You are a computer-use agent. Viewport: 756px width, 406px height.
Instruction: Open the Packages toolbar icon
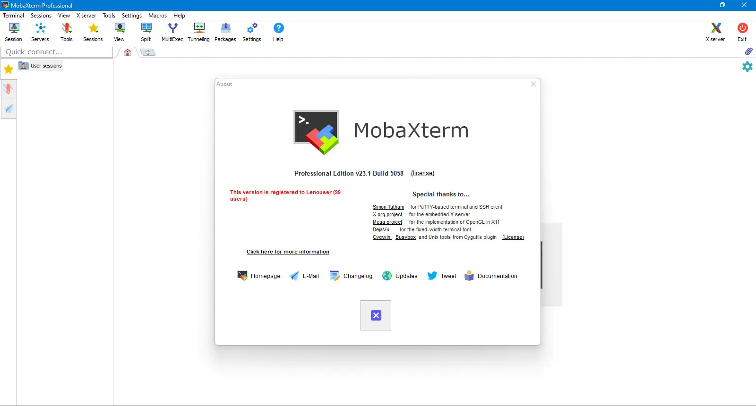(x=225, y=32)
